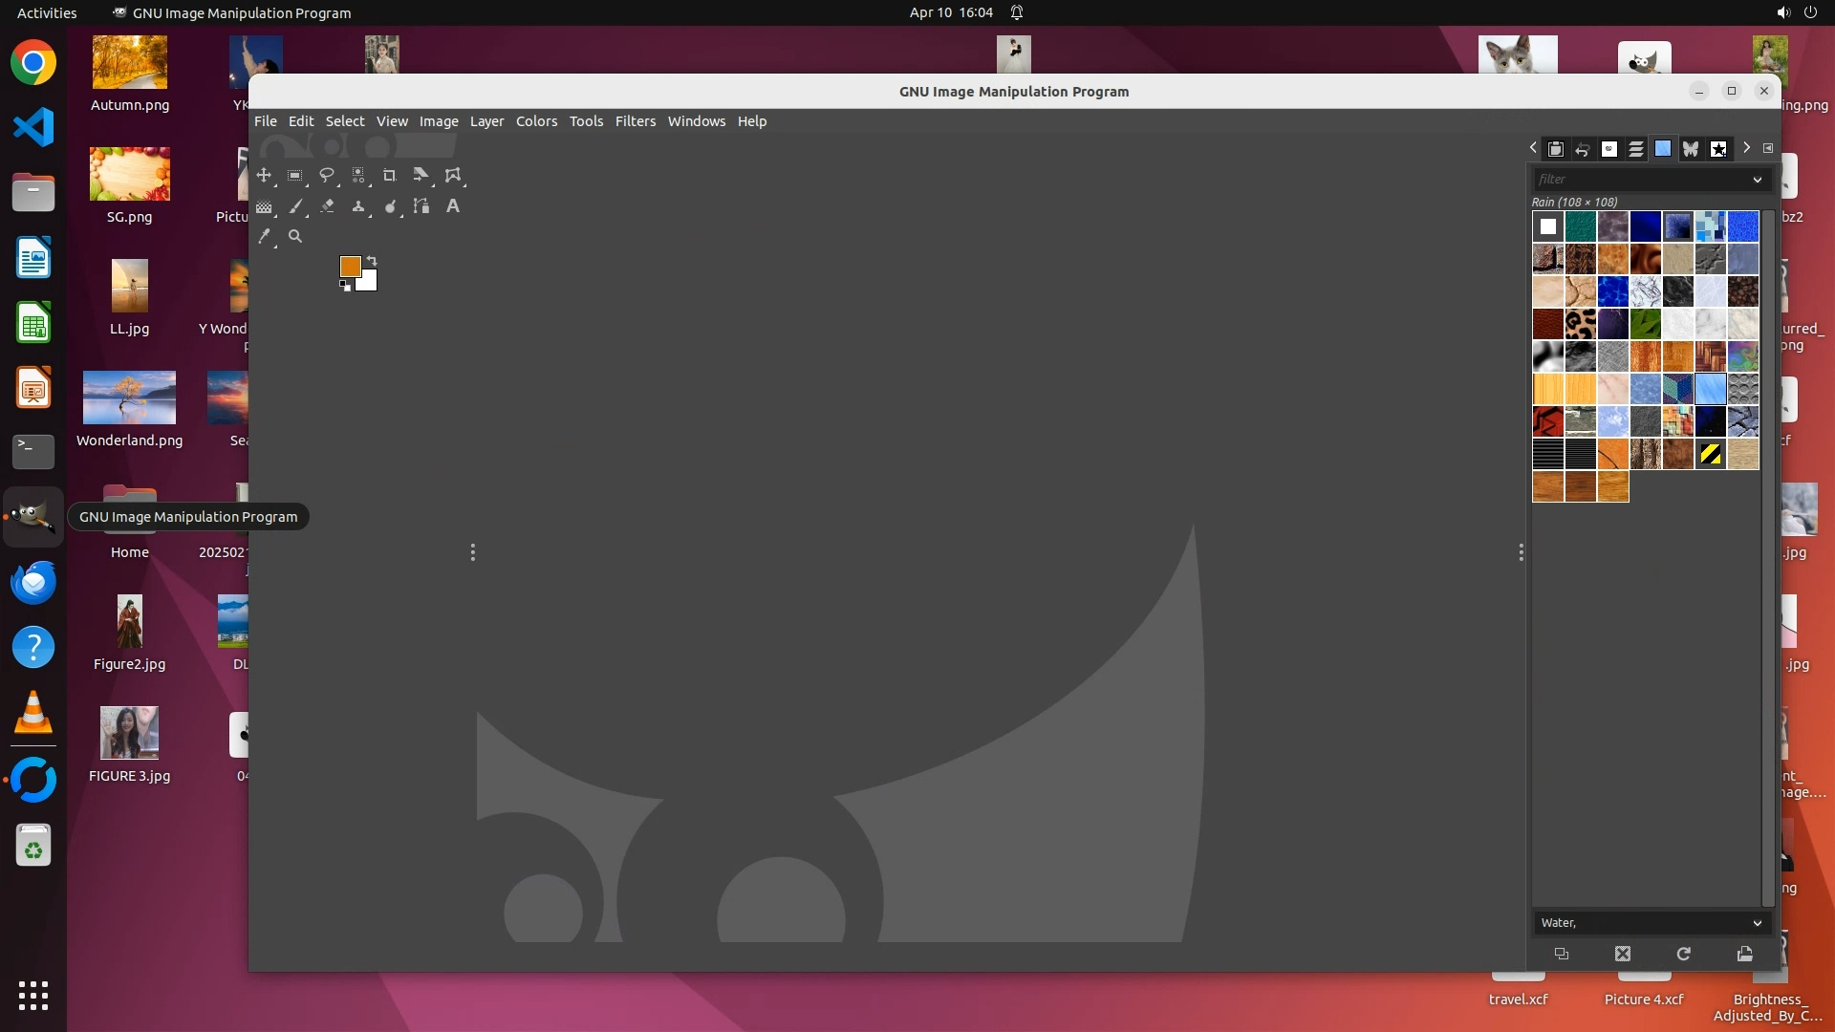Image resolution: width=1835 pixels, height=1032 pixels.
Task: Select the Move tool
Action: pyautogui.click(x=264, y=176)
